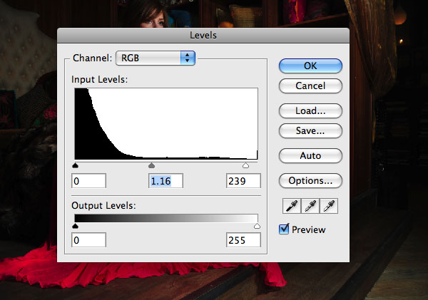Screen dimensions: 428x300
Task: Click the midtone field showing 1.16
Action: click(x=165, y=181)
